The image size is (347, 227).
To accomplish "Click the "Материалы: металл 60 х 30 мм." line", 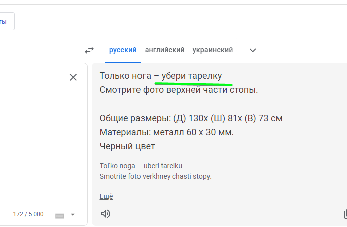I will [166, 132].
